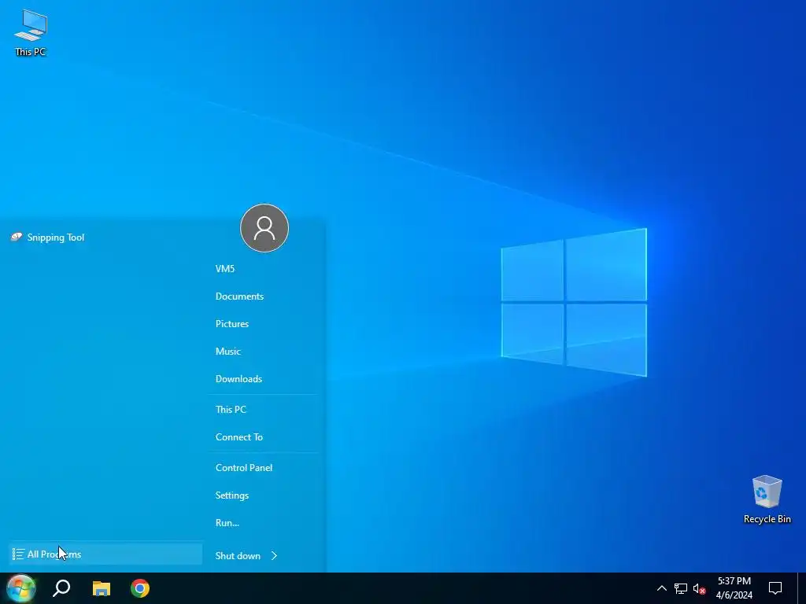Select Run... in the Start menu
The image size is (806, 604).
pyautogui.click(x=227, y=523)
